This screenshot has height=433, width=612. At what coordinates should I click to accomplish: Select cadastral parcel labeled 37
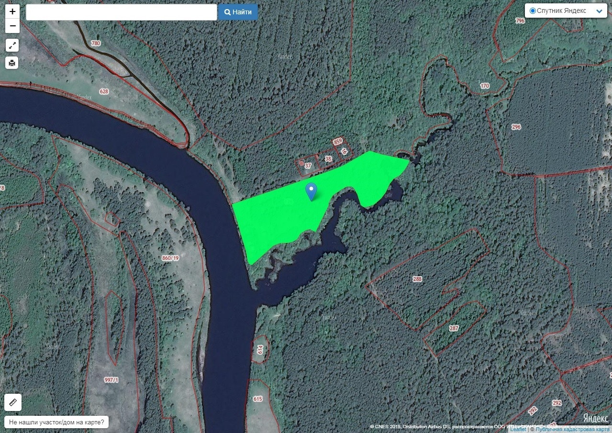tap(308, 166)
